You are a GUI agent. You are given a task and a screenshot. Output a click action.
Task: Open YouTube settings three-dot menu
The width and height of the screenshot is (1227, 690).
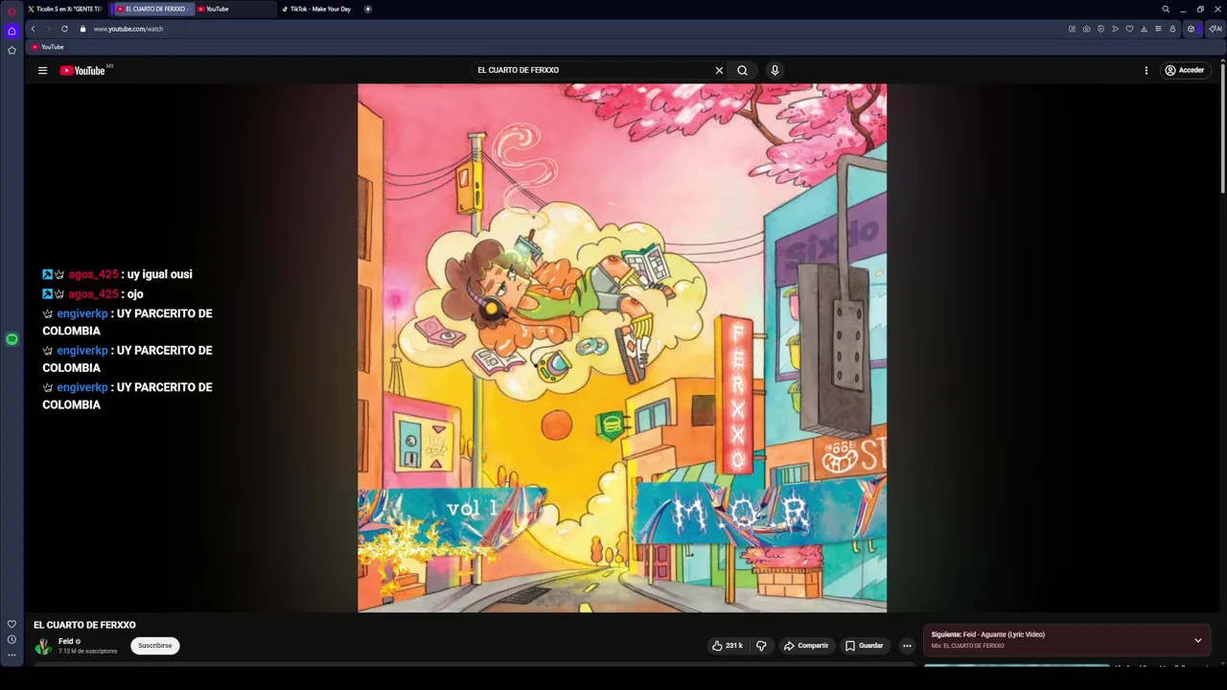pos(1146,70)
